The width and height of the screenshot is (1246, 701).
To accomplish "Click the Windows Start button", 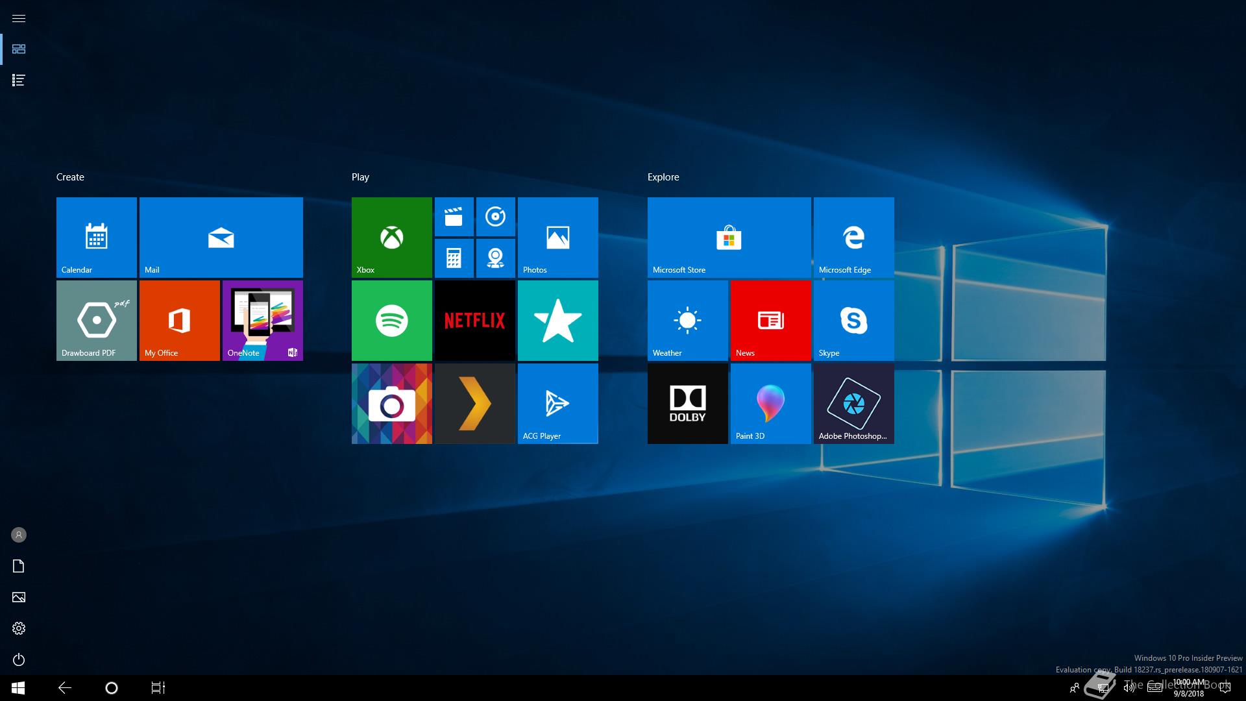I will pos(18,688).
